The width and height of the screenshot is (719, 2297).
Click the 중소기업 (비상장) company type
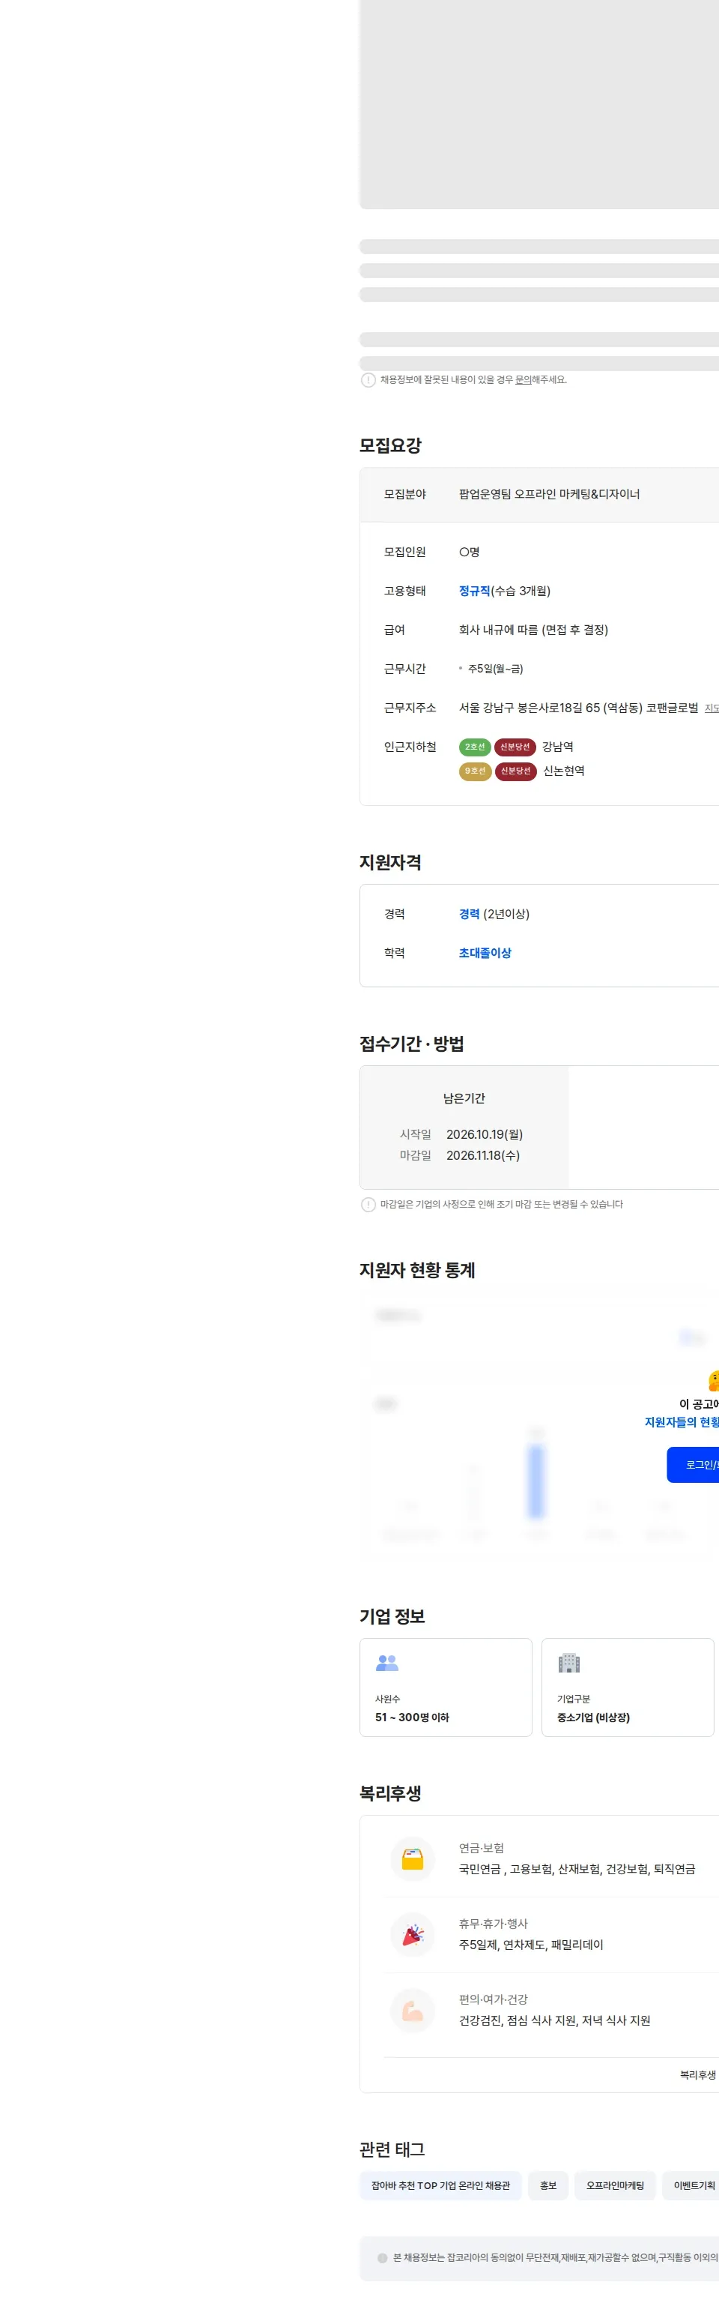pos(593,1718)
